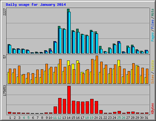156x121 pixels.
Task: Click day 20 on the date axis
Action: tap(96, 118)
